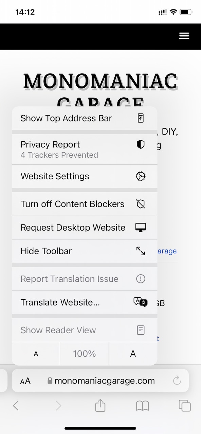
Task: Turn off Content Blockers
Action: point(85,204)
